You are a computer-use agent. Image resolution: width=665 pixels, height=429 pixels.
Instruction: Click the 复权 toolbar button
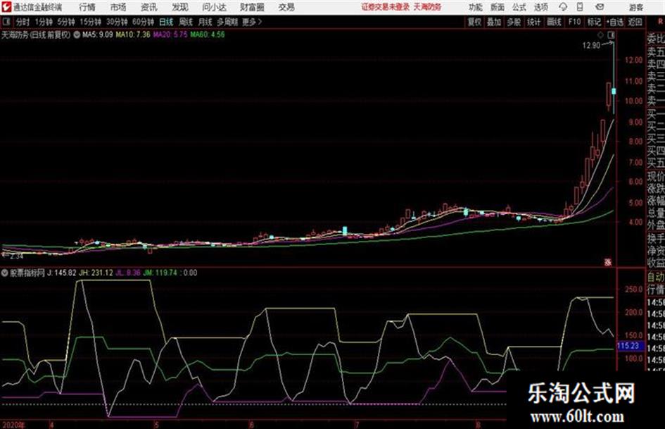point(474,22)
